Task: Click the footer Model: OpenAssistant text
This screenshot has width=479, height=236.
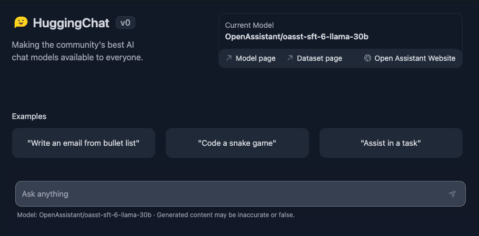Action: point(84,215)
